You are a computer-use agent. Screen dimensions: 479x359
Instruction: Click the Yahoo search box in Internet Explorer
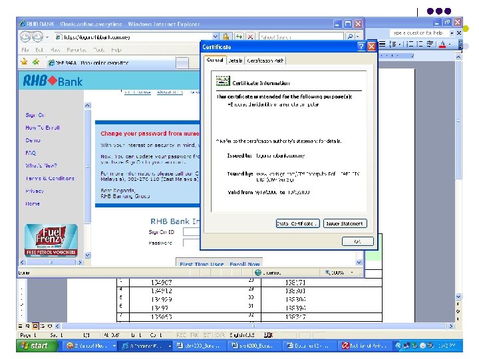[301, 37]
